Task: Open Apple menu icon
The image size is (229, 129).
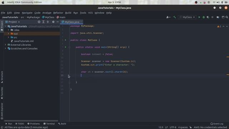Action: click(3, 3)
